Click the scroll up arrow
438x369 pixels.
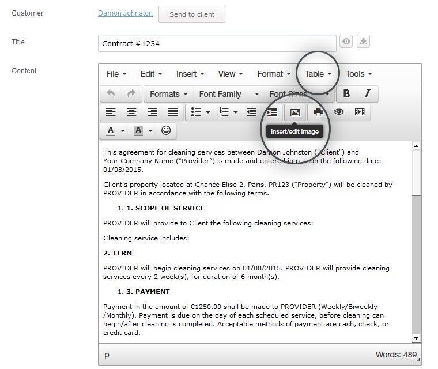(416, 146)
